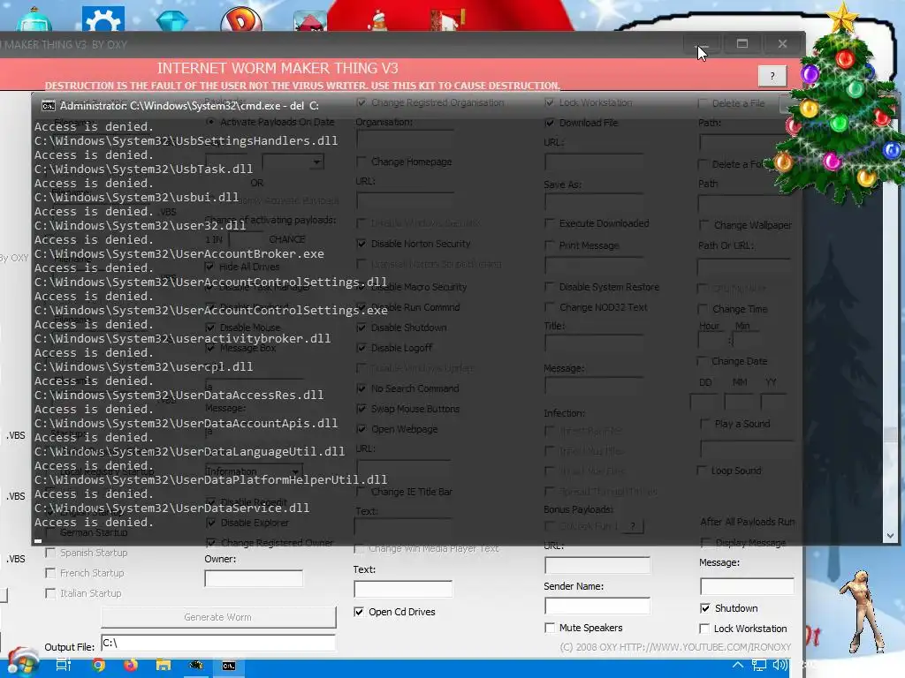
Task: Open Task View on the taskbar
Action: [63, 666]
